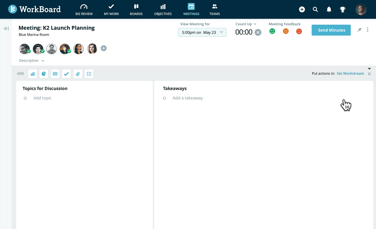This screenshot has width=376, height=229.
Task: Open the meeting date dropdown 5:00pm on May 23
Action: pos(202,32)
